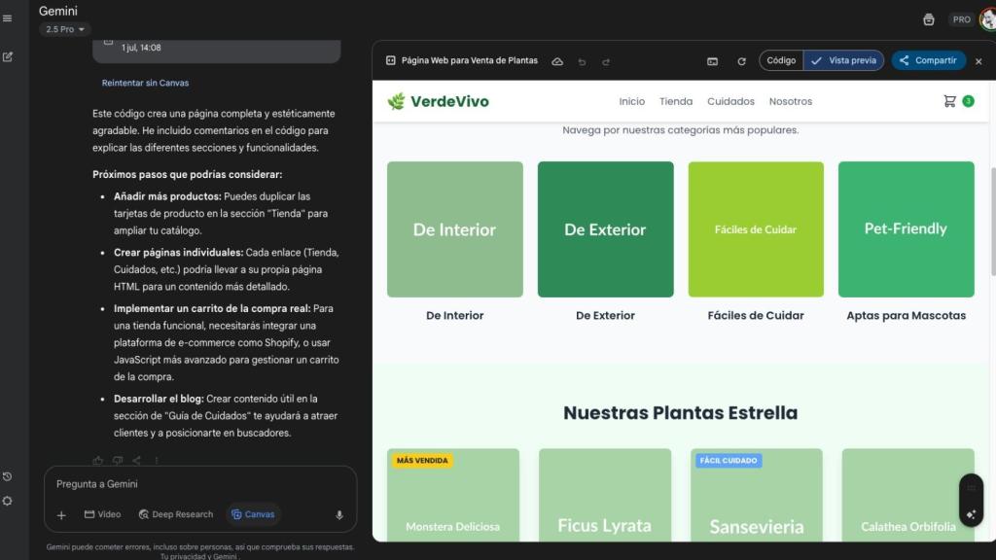
Task: Open settings gear in left sidebar
Action: 8,501
